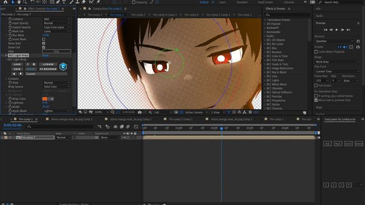365x205 pixels.
Task: Click the Effects & Presets search icon
Action: point(267,15)
